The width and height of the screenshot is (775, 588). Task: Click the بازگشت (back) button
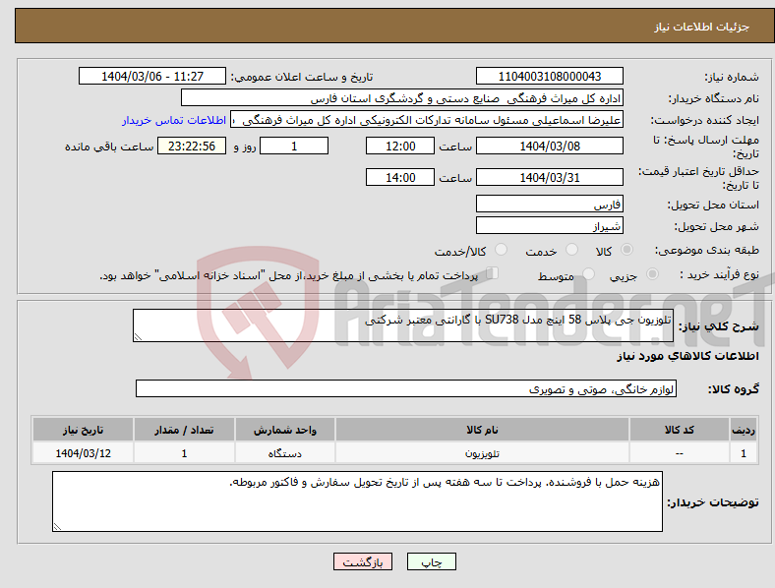pos(362,561)
